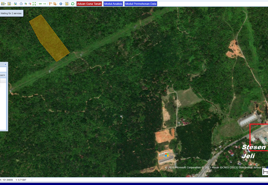This screenshot has width=268, height=185.
Task: Click the map layers icon beside basemap gallery
Action: (x=9, y=4)
